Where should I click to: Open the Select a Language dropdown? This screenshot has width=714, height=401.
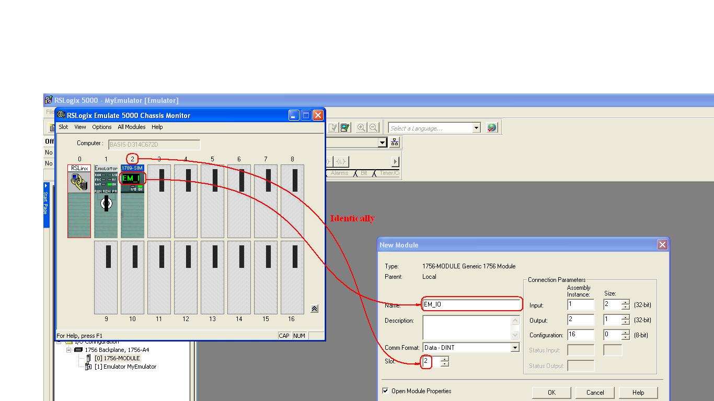click(475, 127)
